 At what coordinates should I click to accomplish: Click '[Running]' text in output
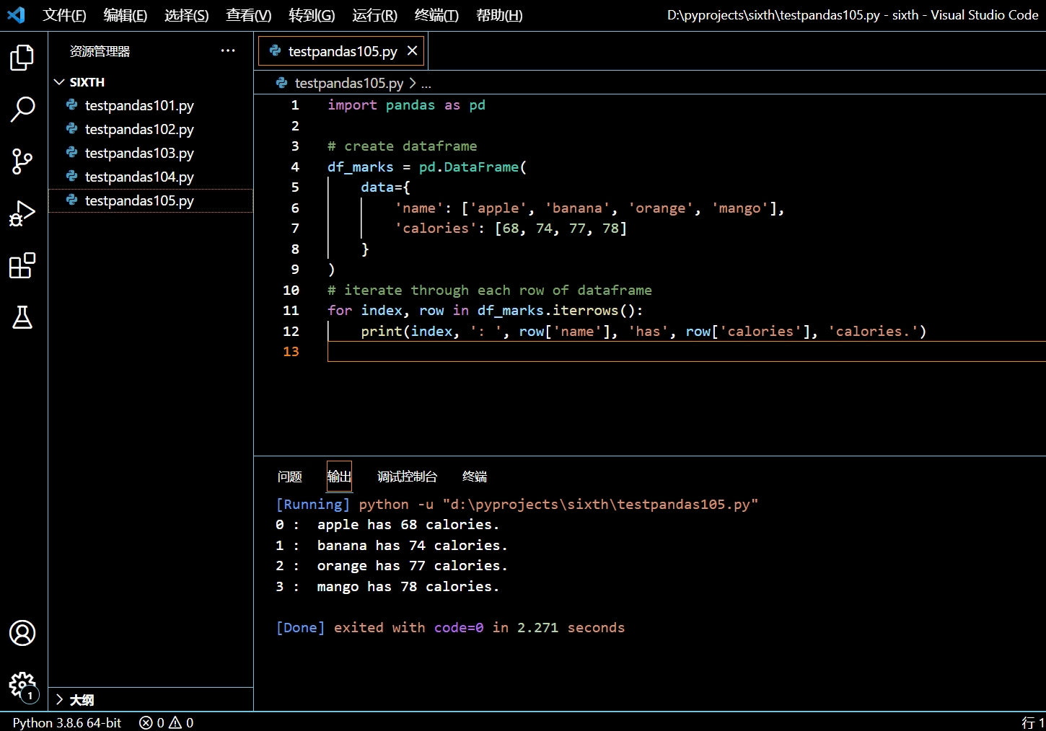313,505
